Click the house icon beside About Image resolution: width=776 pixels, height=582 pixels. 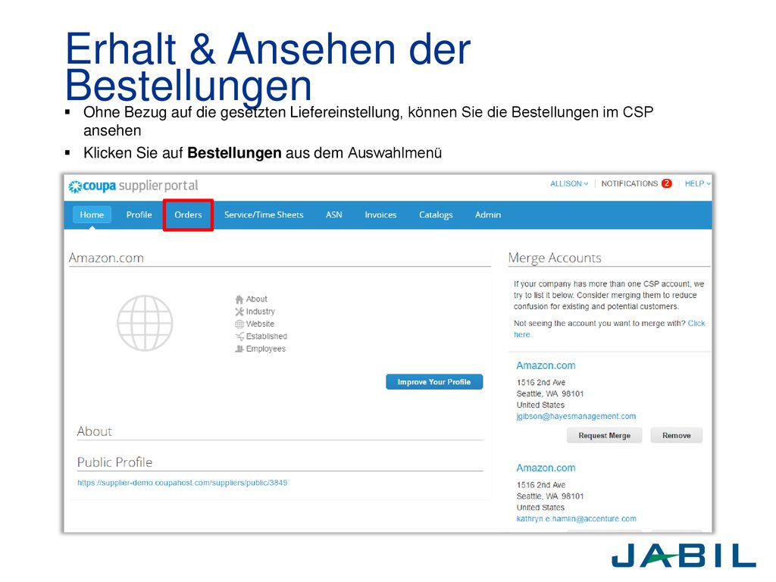(x=239, y=299)
